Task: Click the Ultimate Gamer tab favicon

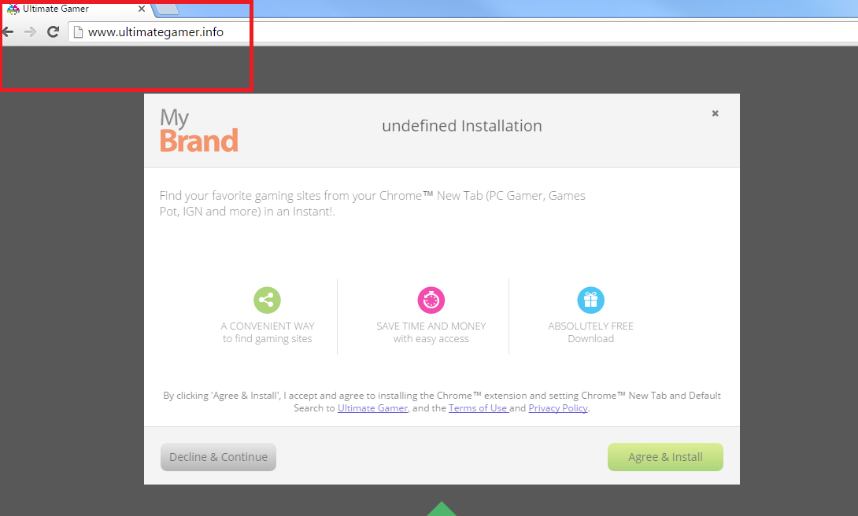Action: pyautogui.click(x=13, y=9)
